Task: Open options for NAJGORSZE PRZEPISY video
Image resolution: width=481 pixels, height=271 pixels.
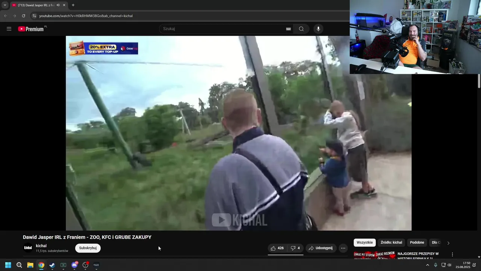Action: (x=452, y=254)
